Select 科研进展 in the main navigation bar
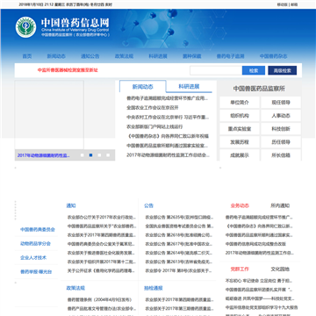 click(x=158, y=56)
